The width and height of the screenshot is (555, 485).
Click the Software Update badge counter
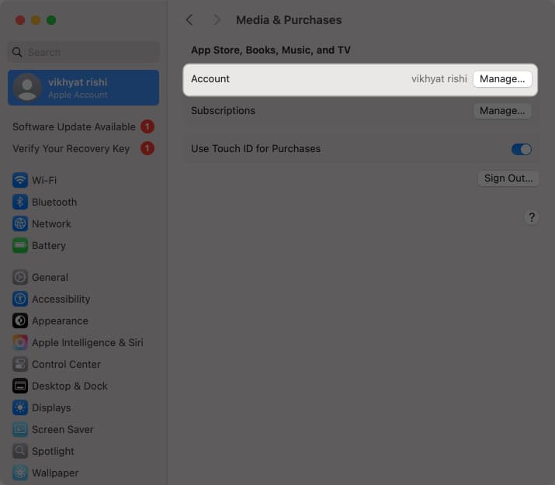(147, 126)
